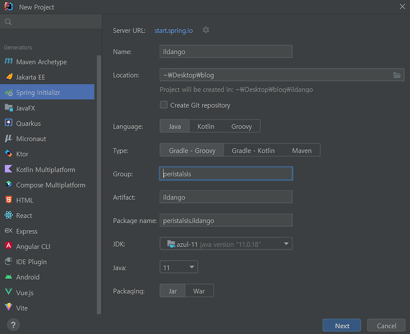This screenshot has height=334, width=410.
Task: Open the JDK selection dropdown
Action: [x=286, y=244]
